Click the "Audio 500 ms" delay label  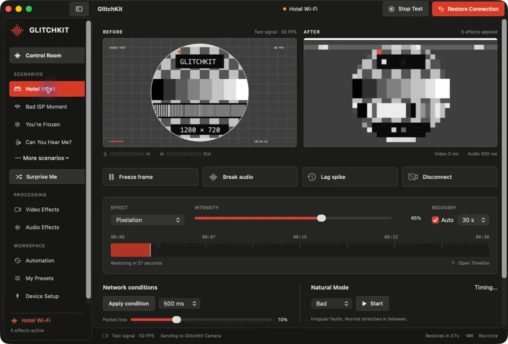coord(482,154)
